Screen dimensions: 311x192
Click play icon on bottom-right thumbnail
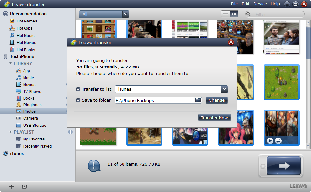click(270, 141)
